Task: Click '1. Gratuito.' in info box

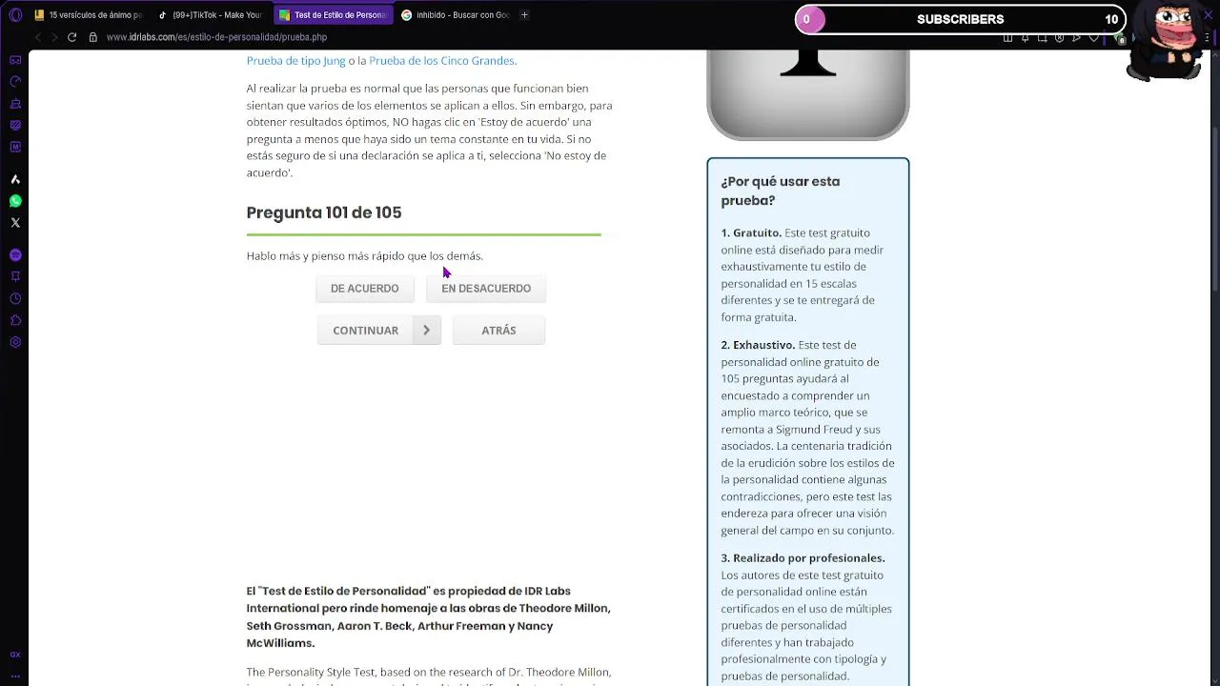Action: [x=751, y=233]
